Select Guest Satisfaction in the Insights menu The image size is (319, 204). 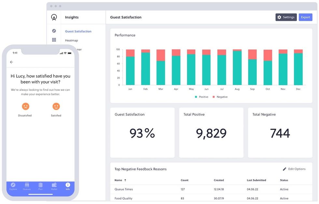(78, 32)
